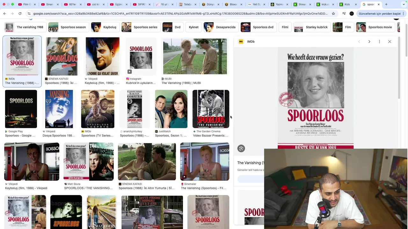
Task: Open JustWatch Spoorloos Sezon 1 image
Action: 171,109
